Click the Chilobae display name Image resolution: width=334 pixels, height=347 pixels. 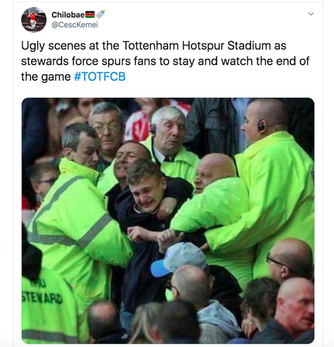68,15
